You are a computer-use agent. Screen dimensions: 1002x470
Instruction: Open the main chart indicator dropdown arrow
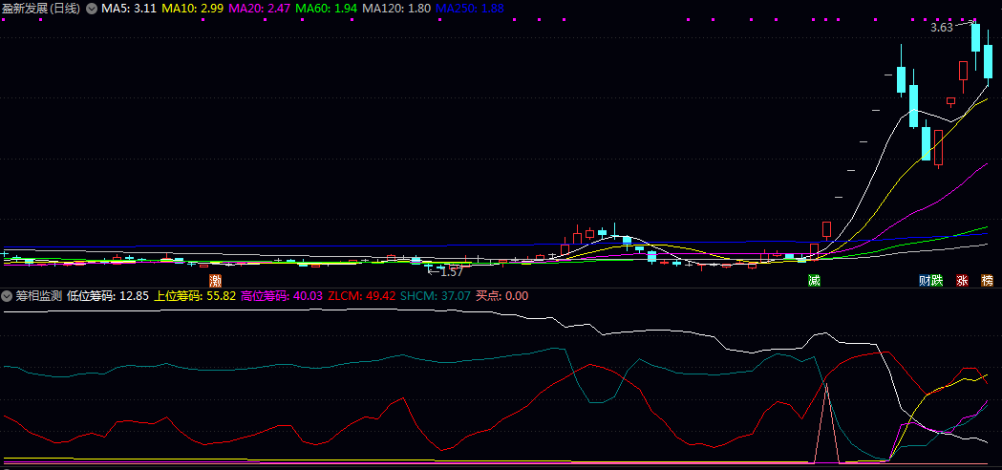pos(91,8)
